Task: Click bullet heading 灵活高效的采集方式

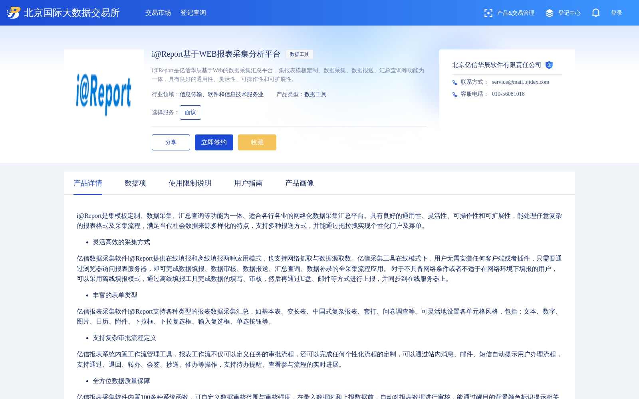Action: click(x=121, y=242)
